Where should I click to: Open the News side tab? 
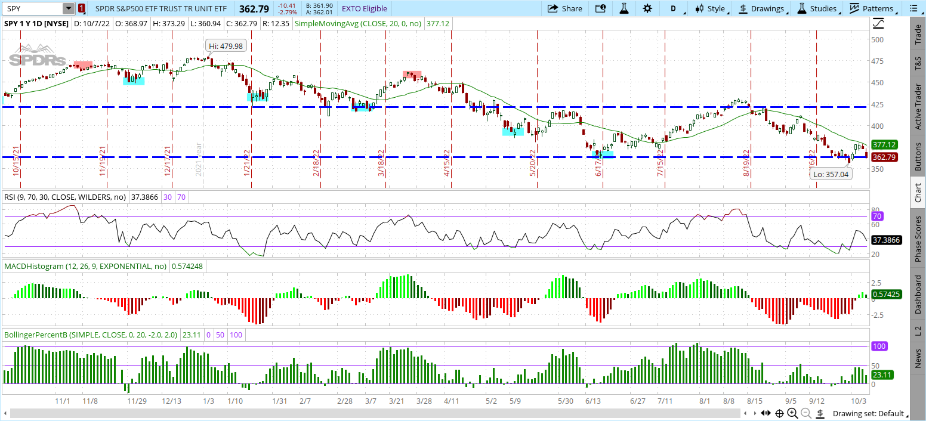click(918, 359)
